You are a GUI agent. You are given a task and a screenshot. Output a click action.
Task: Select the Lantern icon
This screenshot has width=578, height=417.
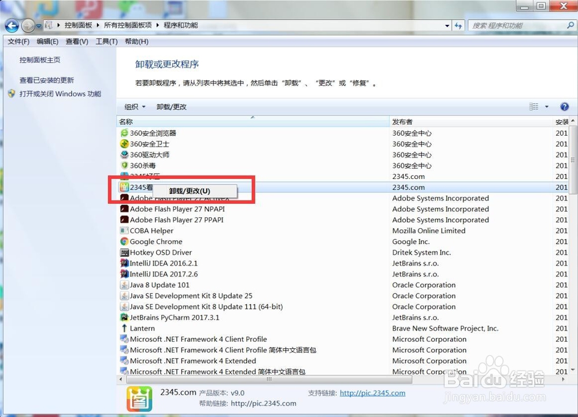pyautogui.click(x=124, y=328)
